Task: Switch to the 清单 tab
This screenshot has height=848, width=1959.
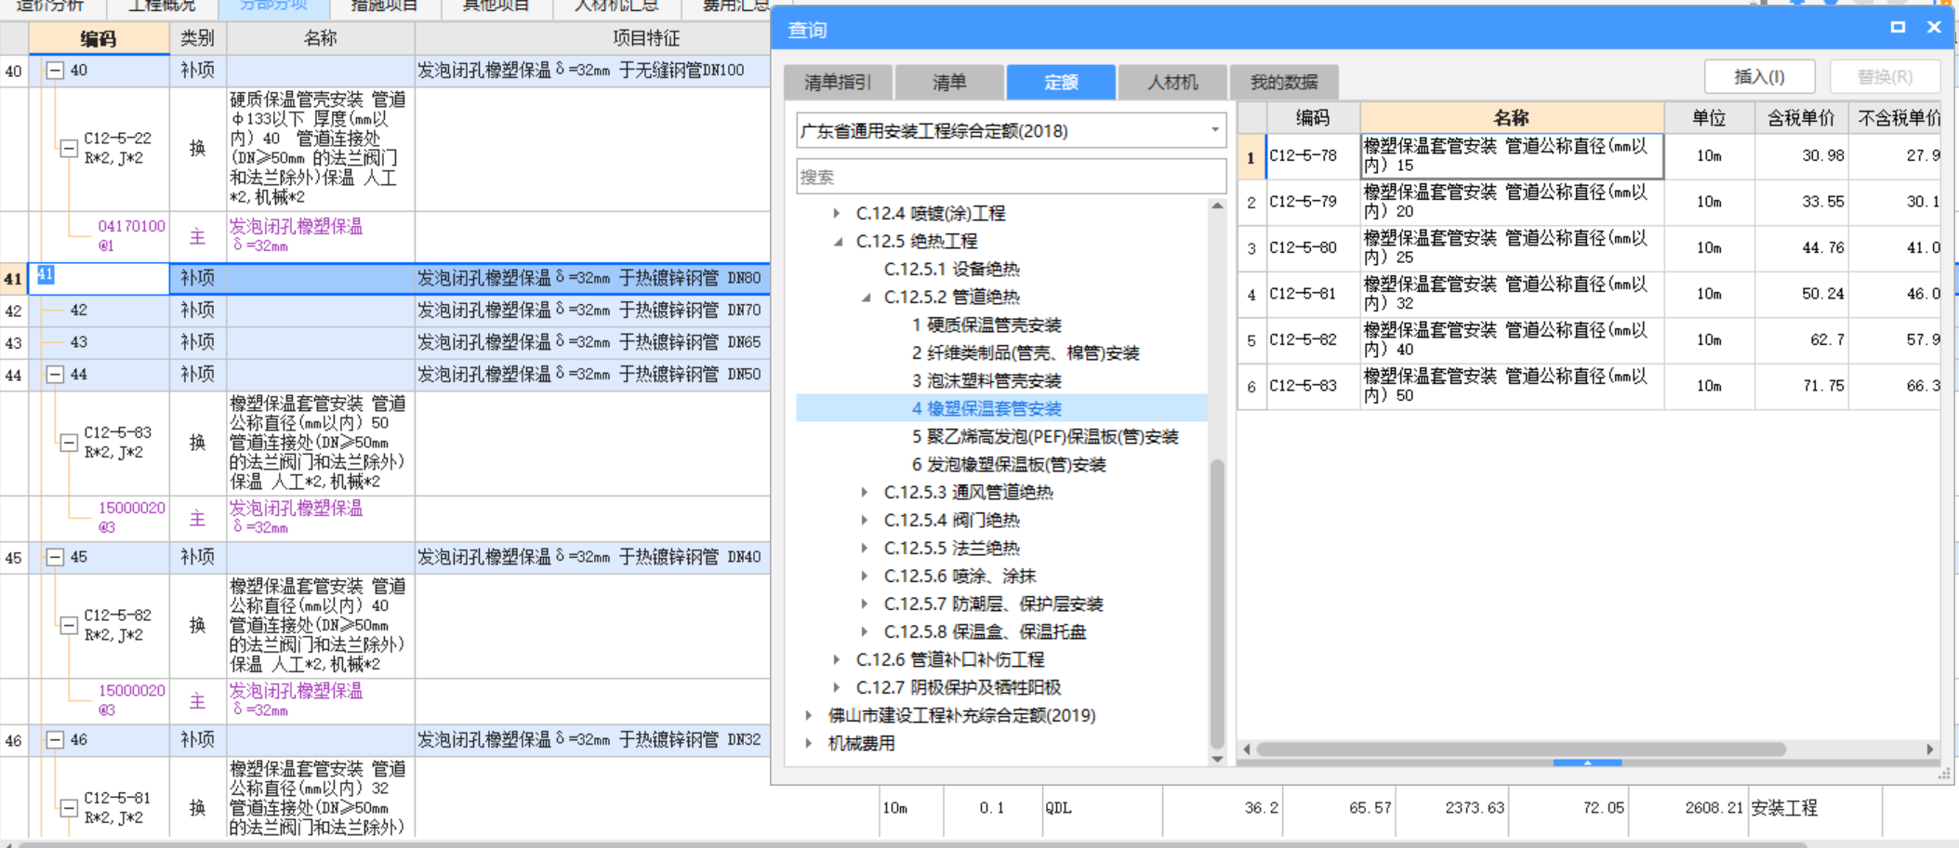Action: pyautogui.click(x=949, y=83)
